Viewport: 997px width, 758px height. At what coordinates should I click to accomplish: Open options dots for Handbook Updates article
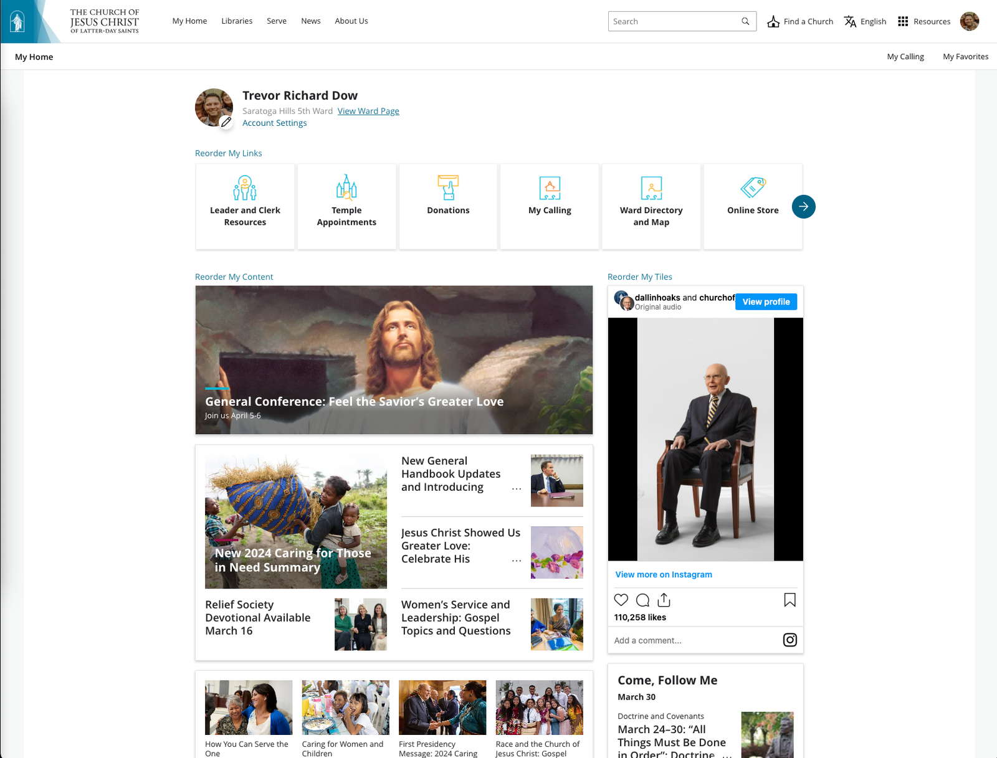(517, 489)
